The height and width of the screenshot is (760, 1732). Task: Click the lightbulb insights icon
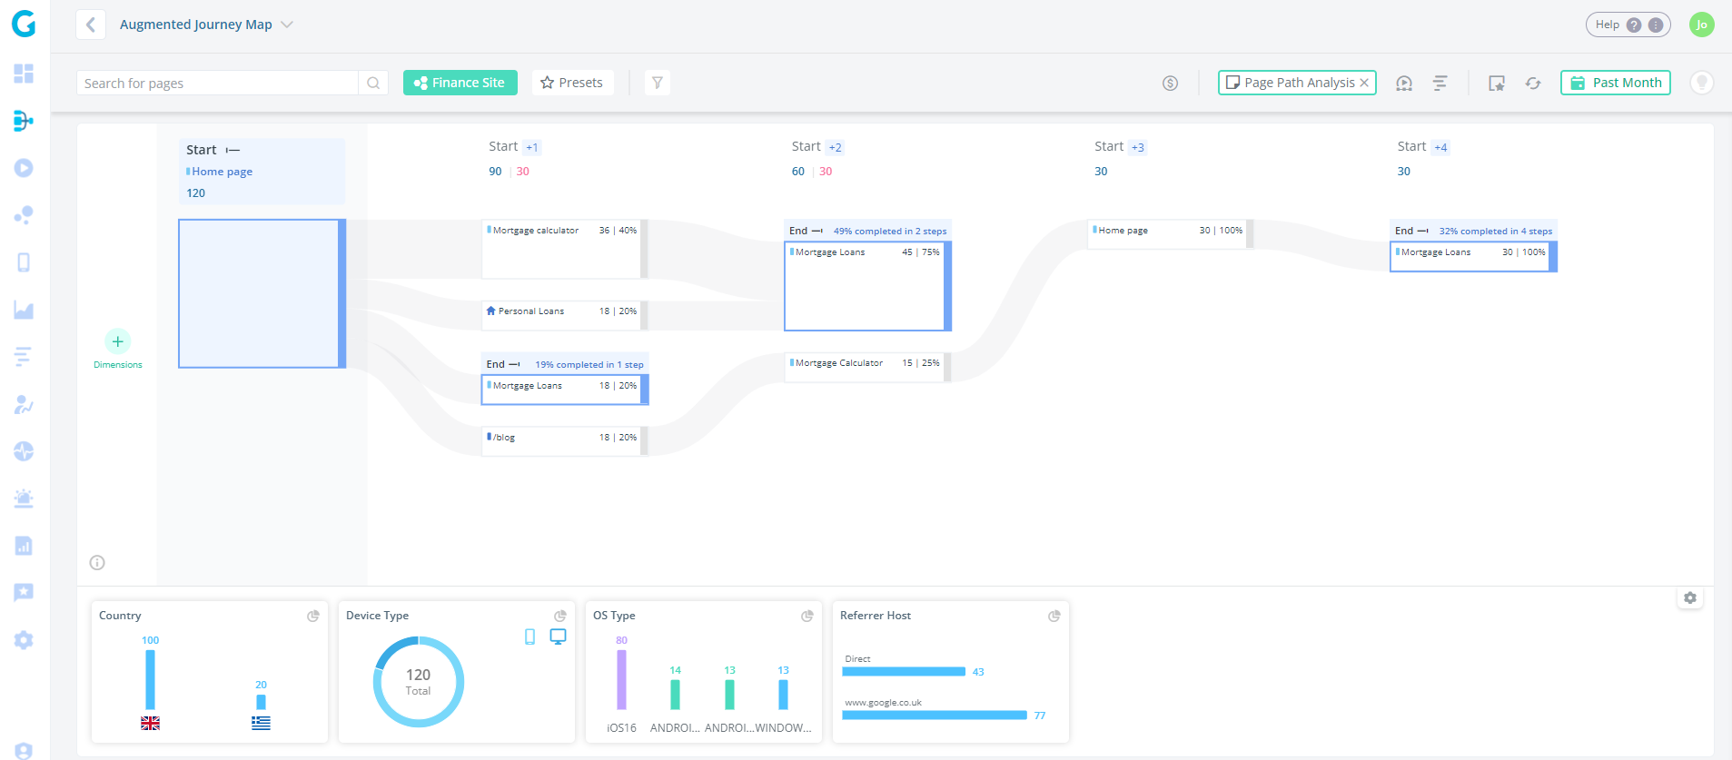(x=1701, y=83)
